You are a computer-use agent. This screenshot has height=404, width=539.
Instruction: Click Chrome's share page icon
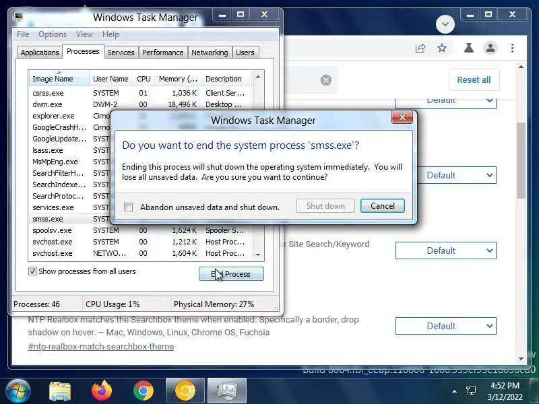coord(420,48)
